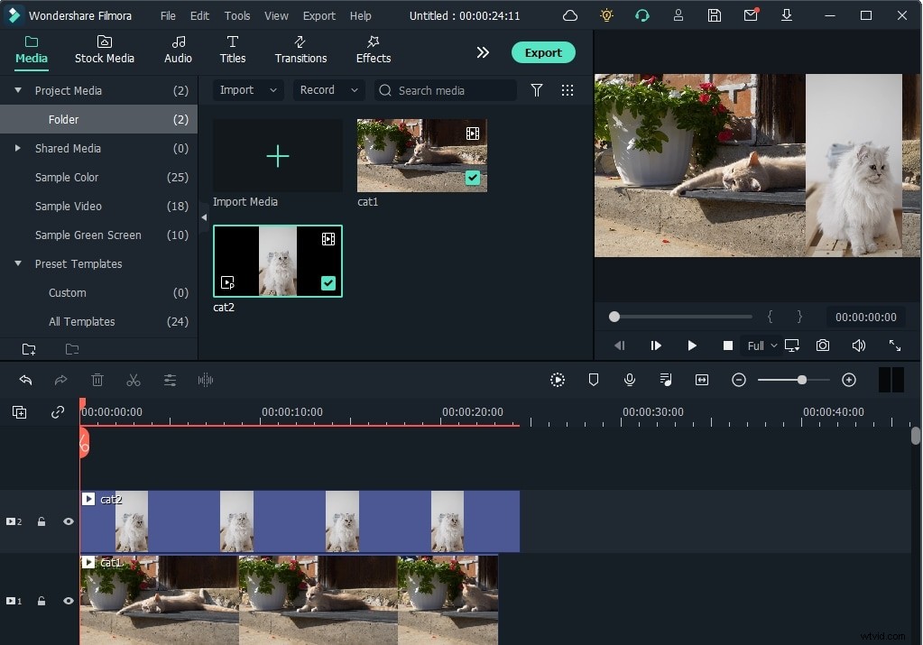
Task: Click the green Export button
Action: tap(543, 52)
